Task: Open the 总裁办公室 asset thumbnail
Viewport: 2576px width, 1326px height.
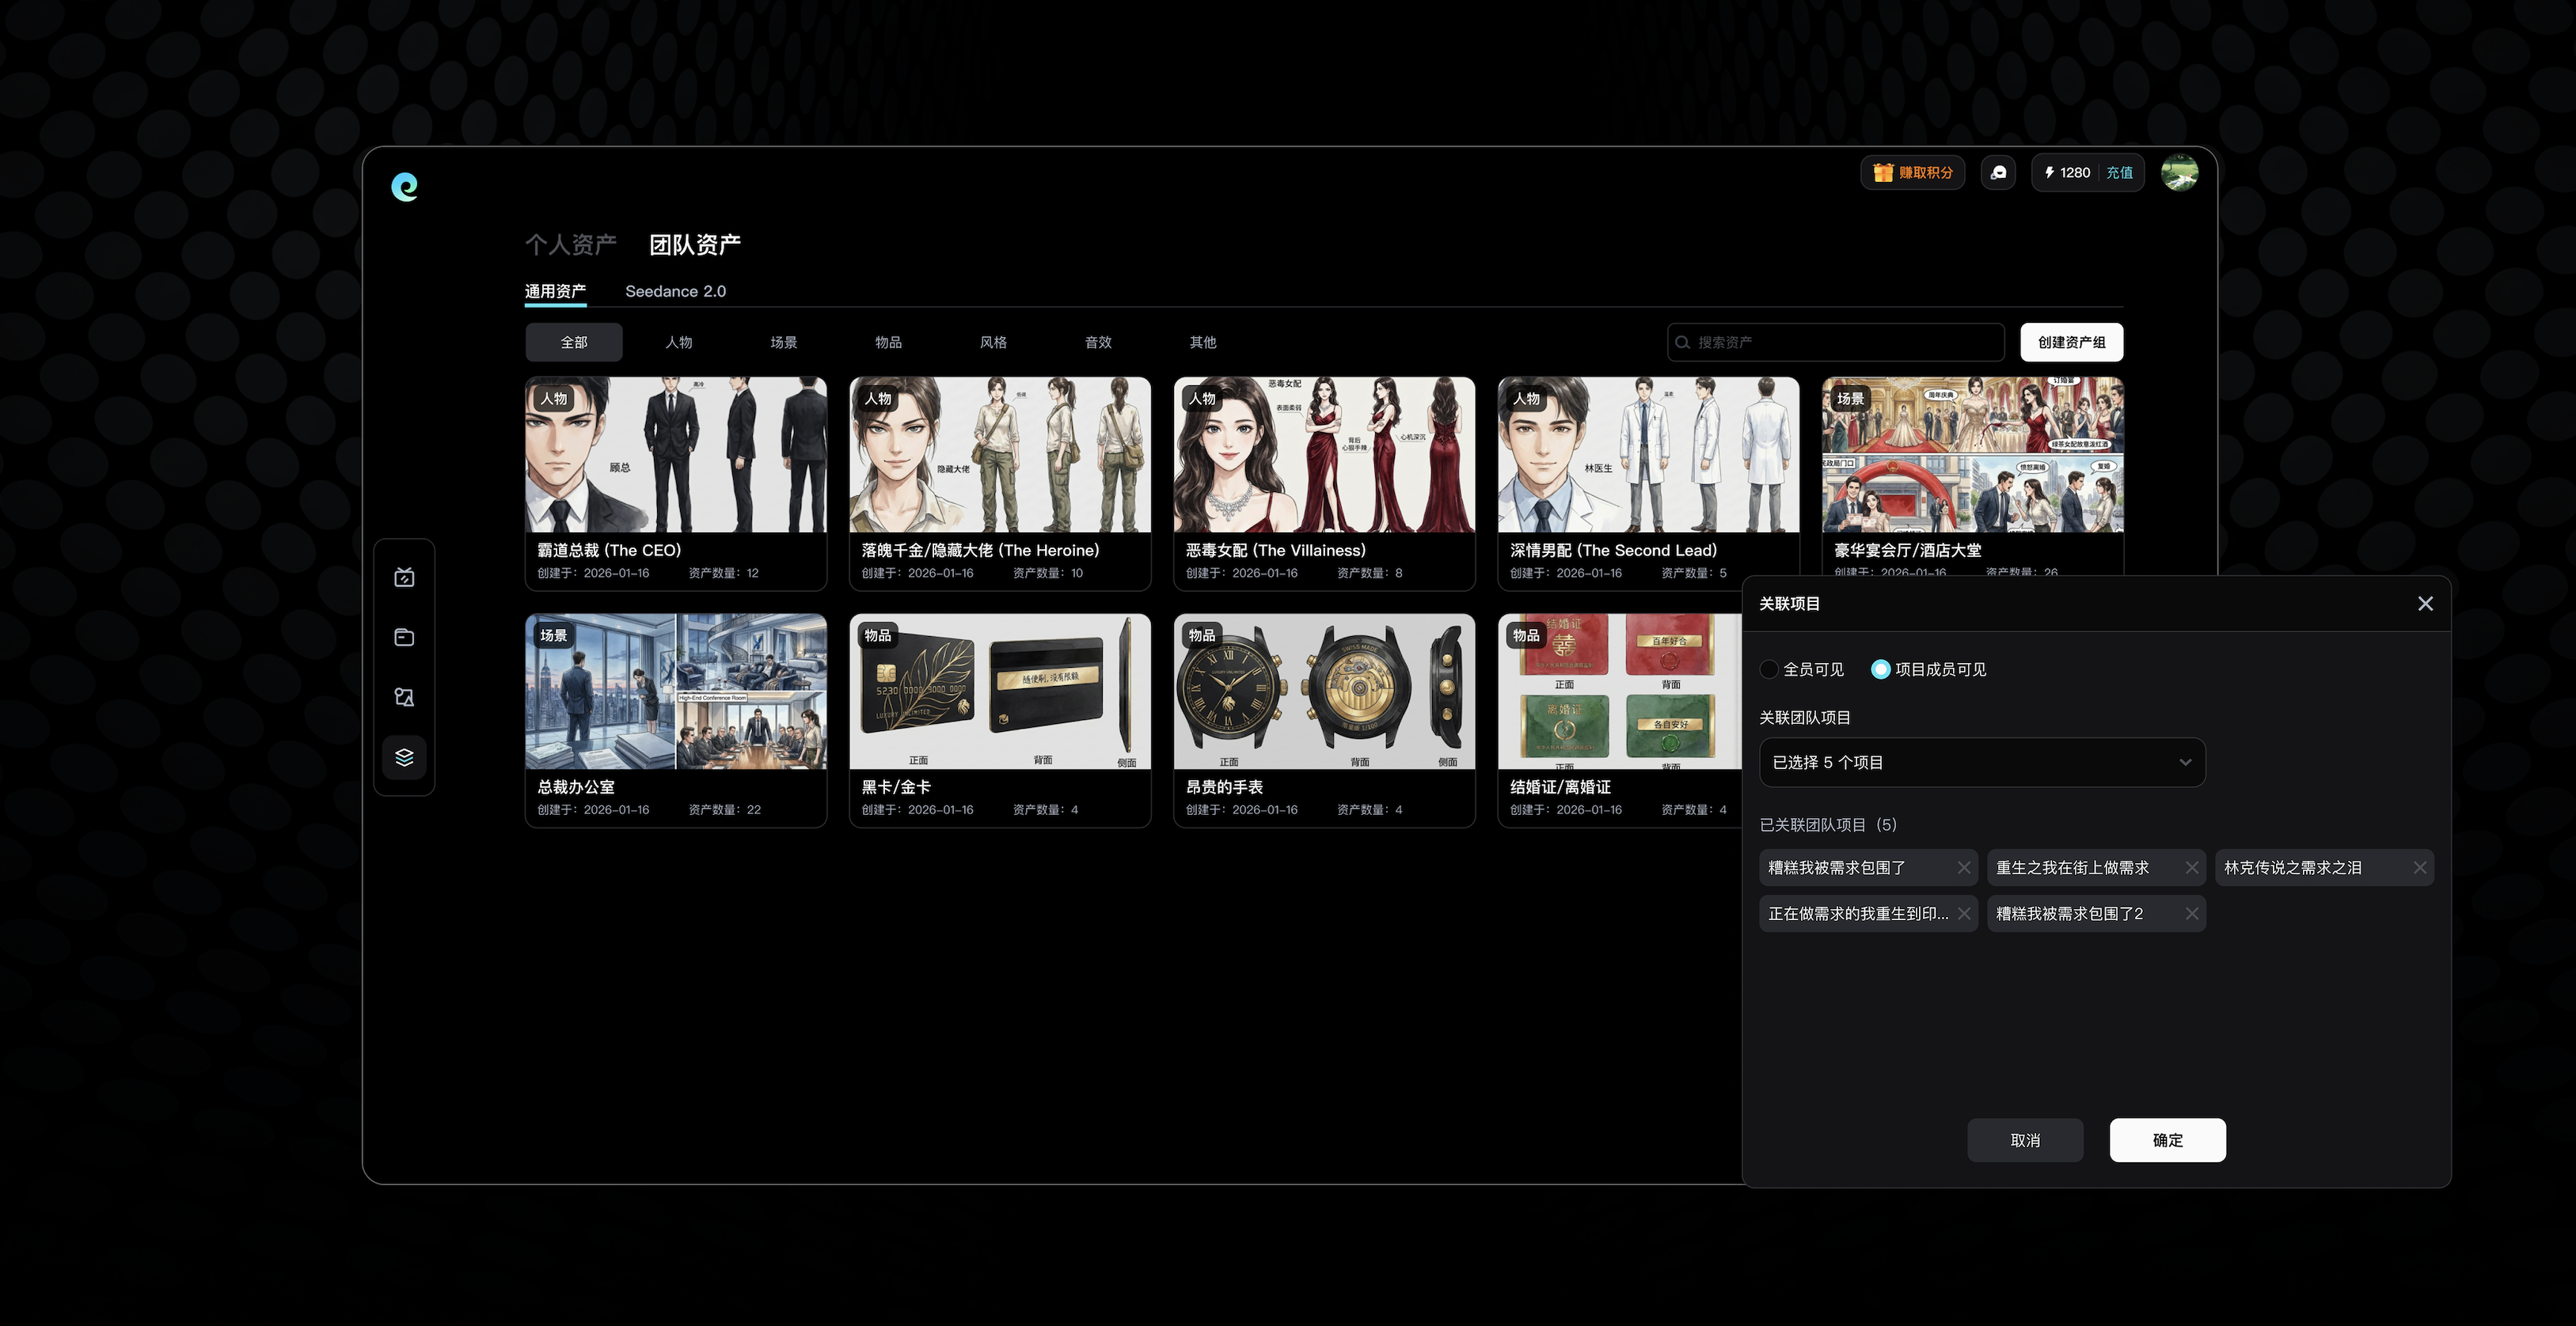Action: coord(675,691)
